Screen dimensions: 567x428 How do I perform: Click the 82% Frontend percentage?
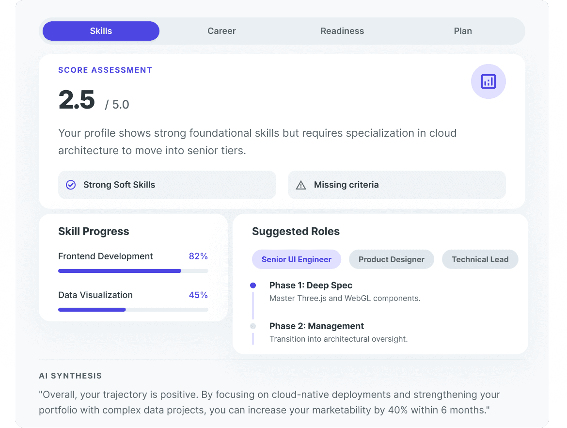[x=198, y=256]
